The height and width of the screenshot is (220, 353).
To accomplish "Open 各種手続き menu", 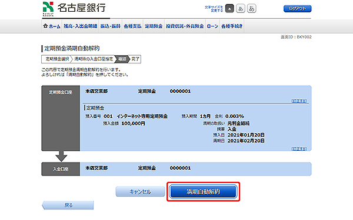I will pos(232,26).
